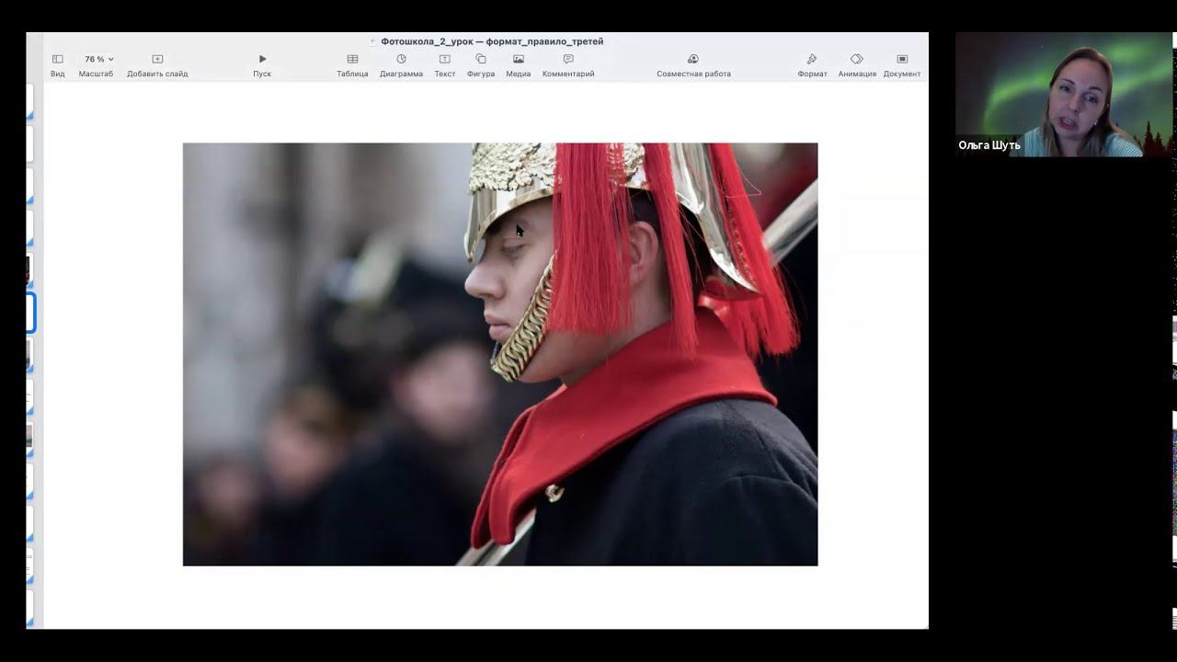The height and width of the screenshot is (662, 1177).
Task: Add a text box with Текст
Action: [445, 64]
